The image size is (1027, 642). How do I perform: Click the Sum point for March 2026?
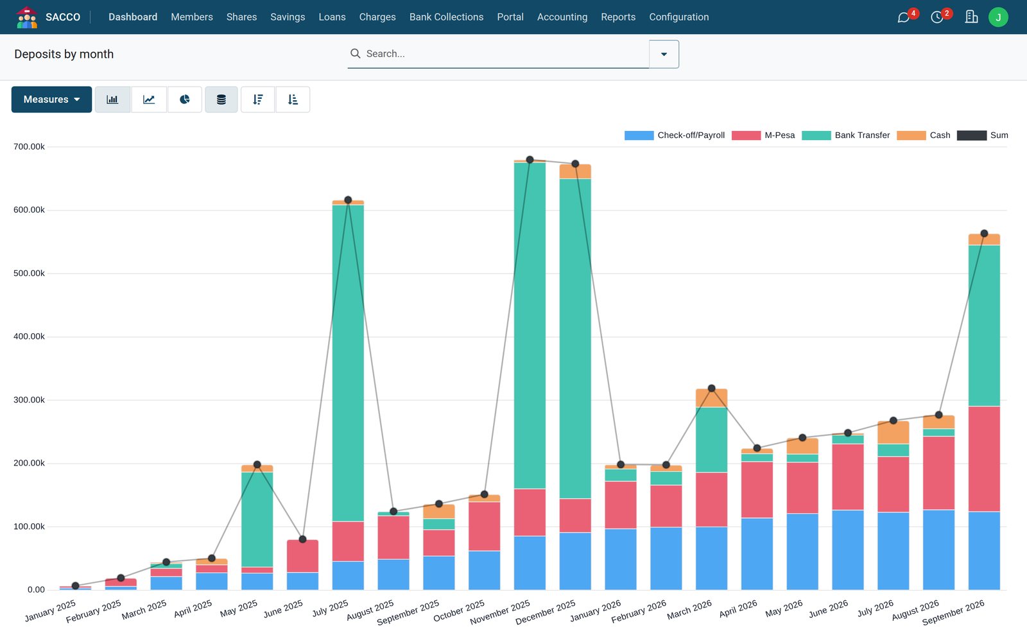711,388
